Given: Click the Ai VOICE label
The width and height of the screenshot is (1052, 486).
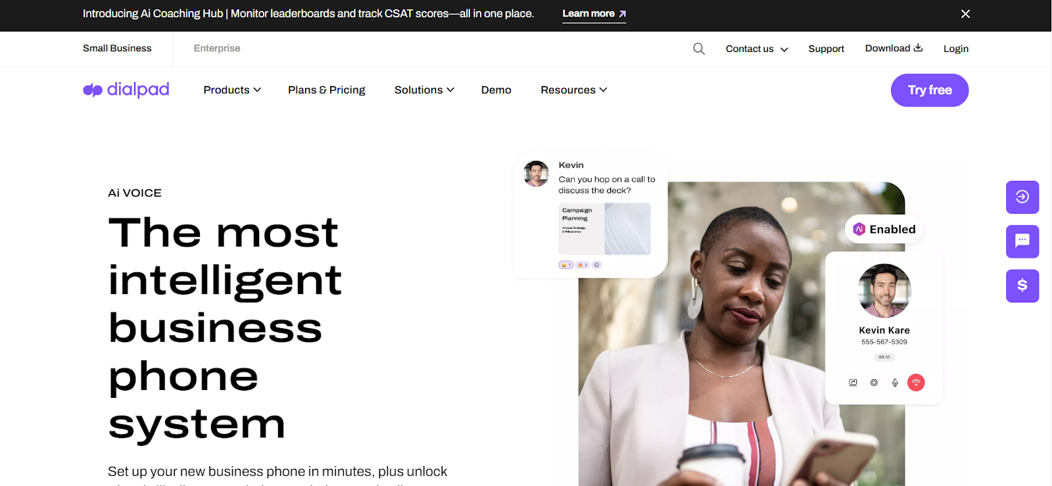Looking at the screenshot, I should (135, 193).
